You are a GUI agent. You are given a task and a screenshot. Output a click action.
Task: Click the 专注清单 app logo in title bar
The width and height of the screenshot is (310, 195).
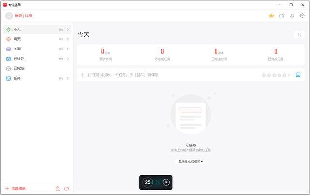(x=5, y=5)
